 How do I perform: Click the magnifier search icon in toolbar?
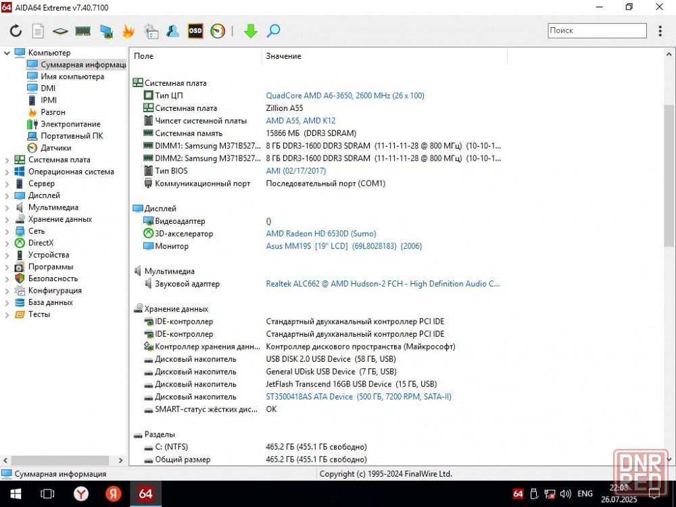[273, 31]
